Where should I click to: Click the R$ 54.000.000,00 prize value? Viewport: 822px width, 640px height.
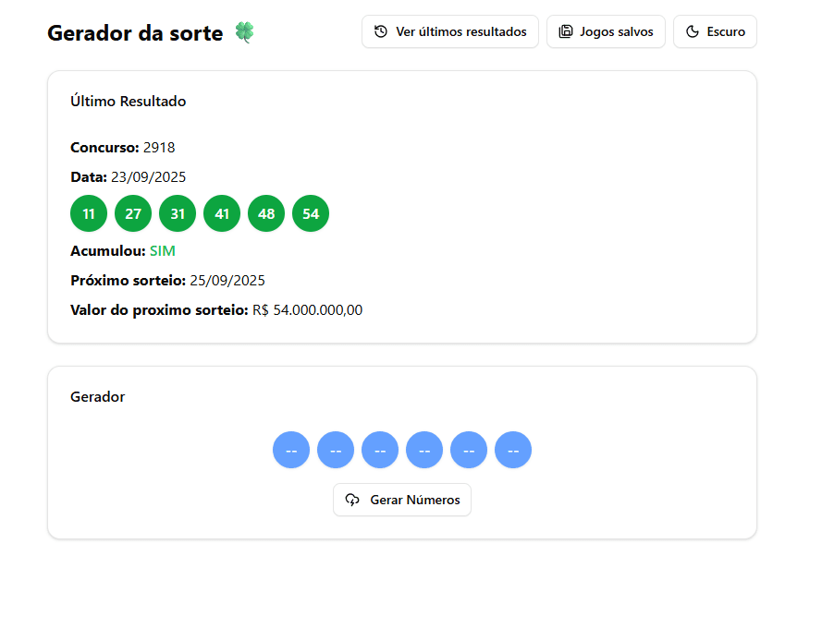point(308,310)
